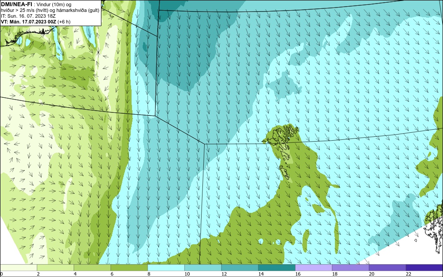Pick the 10-12 m/s light teal swatch

coord(203,268)
